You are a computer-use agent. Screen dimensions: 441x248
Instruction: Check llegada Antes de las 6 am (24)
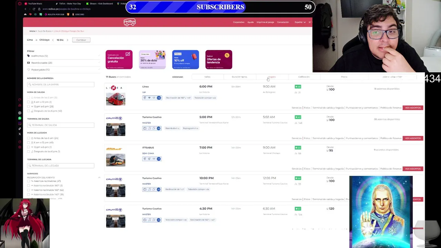tap(29, 138)
